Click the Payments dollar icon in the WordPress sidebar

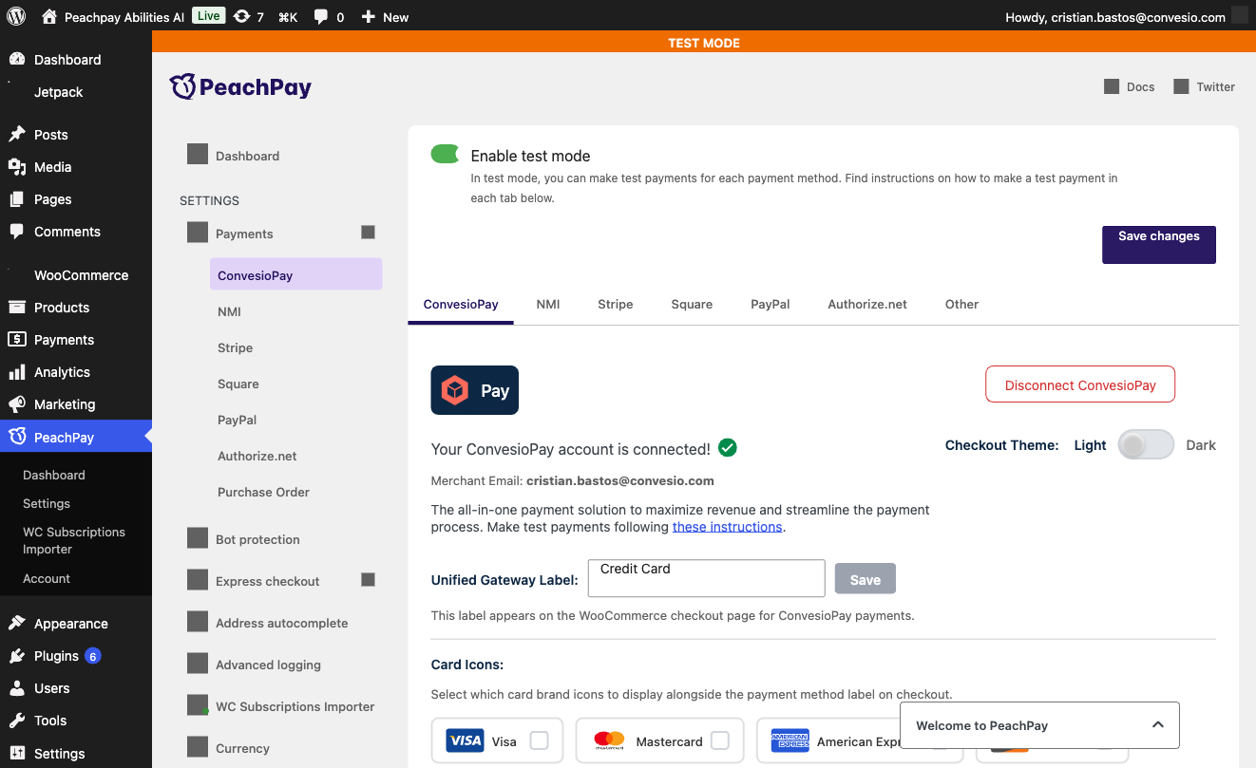pos(17,339)
